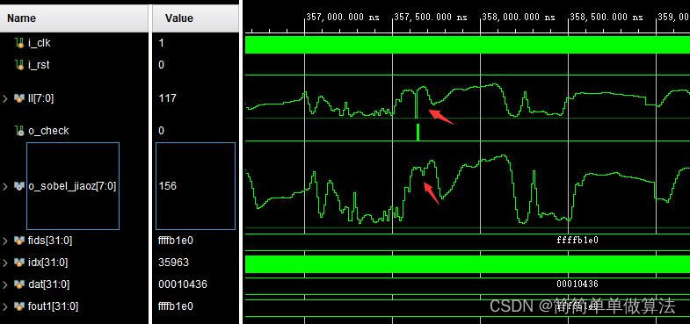Click the idx[31:0] bus icon
Screen dimensions: 690x324
tap(19, 263)
